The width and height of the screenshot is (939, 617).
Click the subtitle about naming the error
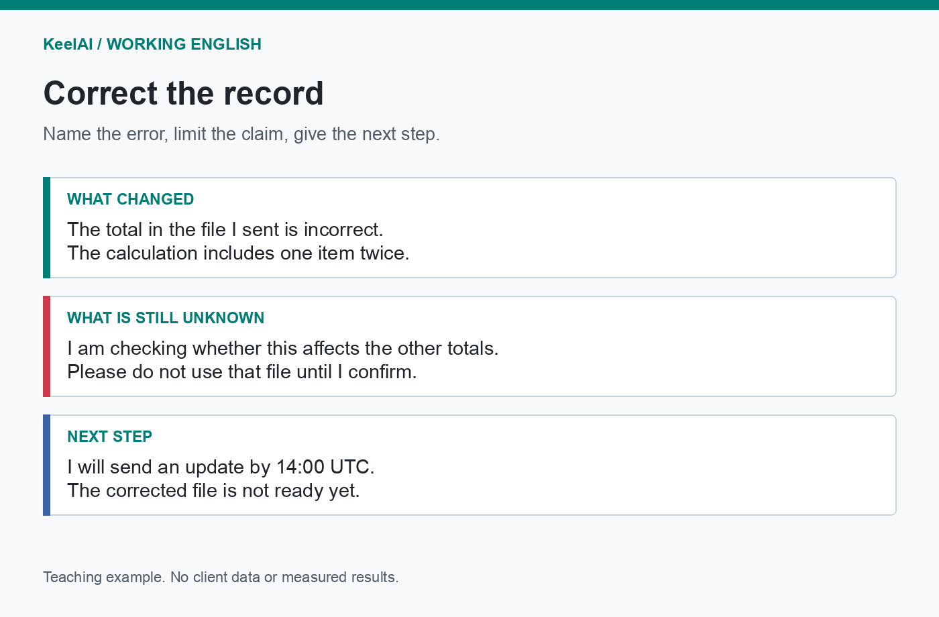(x=241, y=134)
